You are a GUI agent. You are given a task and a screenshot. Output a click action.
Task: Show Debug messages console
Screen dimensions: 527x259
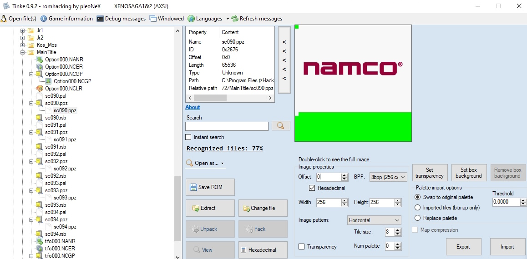pos(121,19)
